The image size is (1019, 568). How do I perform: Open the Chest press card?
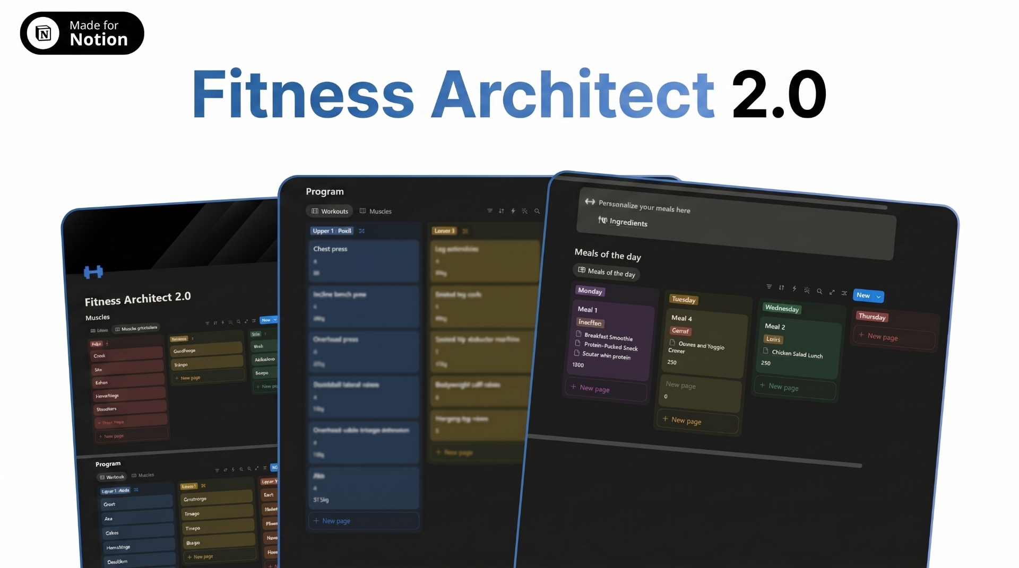[364, 260]
